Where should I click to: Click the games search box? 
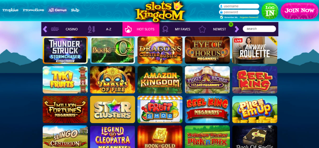(259, 29)
